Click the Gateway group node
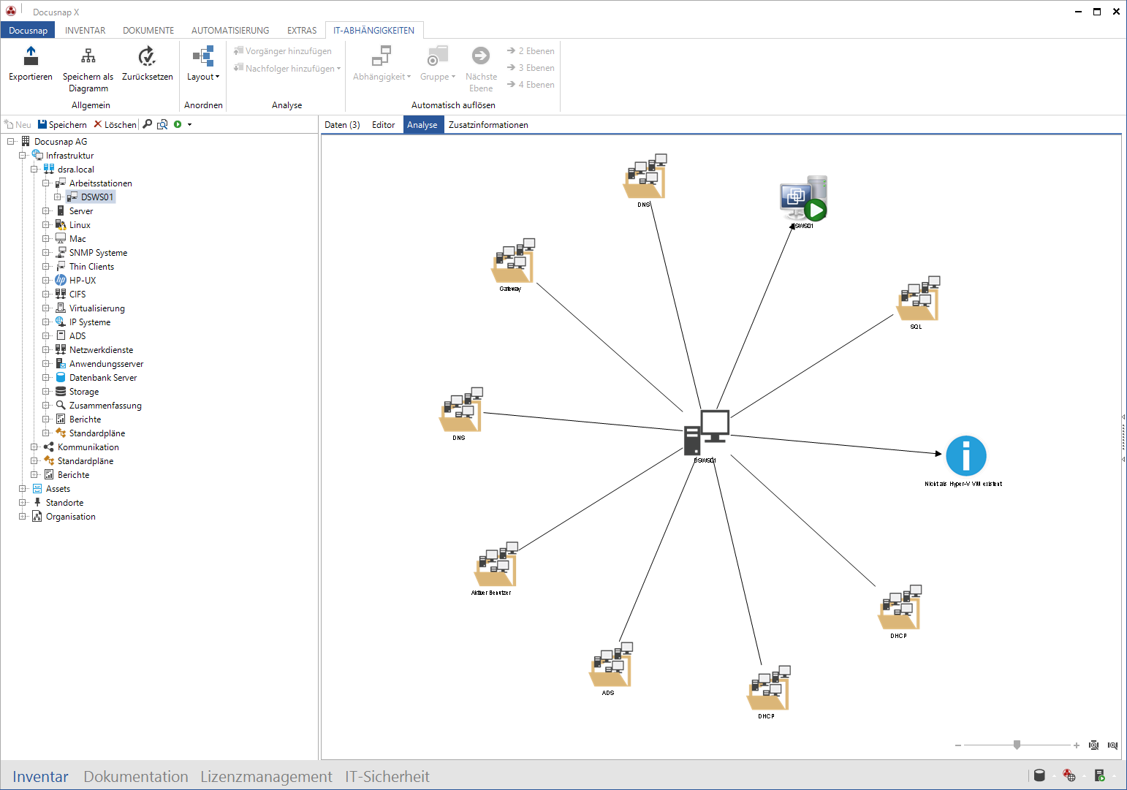Screen dimensions: 1127x790 [x=513, y=261]
